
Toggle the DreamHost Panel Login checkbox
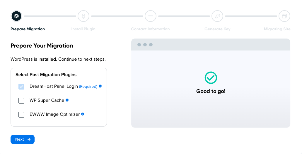pyautogui.click(x=21, y=87)
